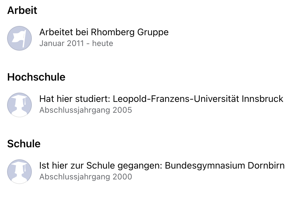
Task: Open the Leopold-Franzens-Universität Innsbruck link
Action: click(198, 99)
